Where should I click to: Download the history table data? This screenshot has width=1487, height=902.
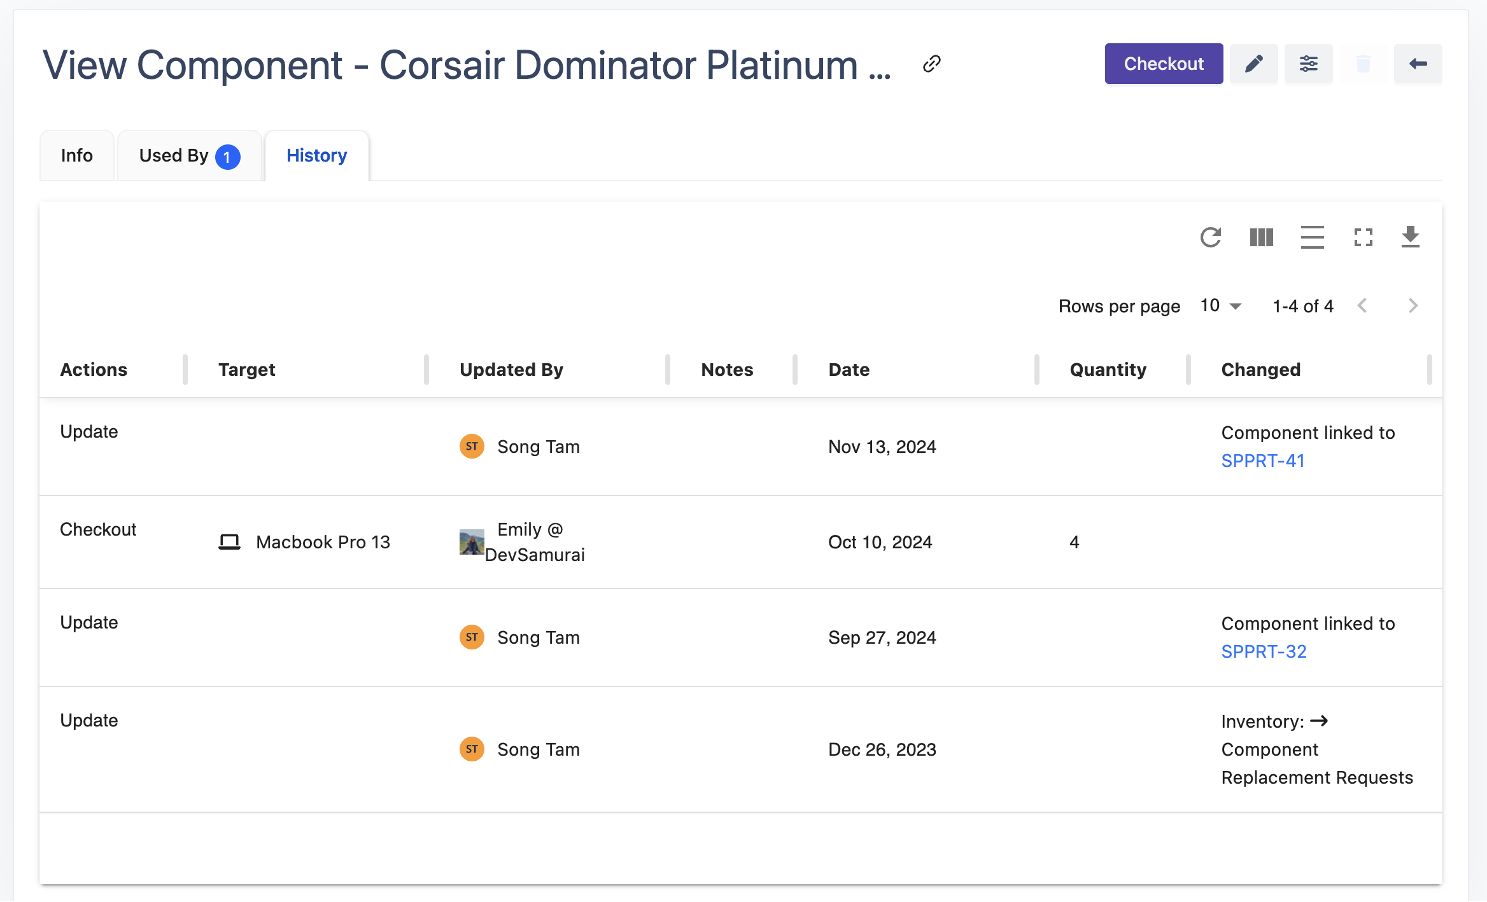(x=1410, y=237)
